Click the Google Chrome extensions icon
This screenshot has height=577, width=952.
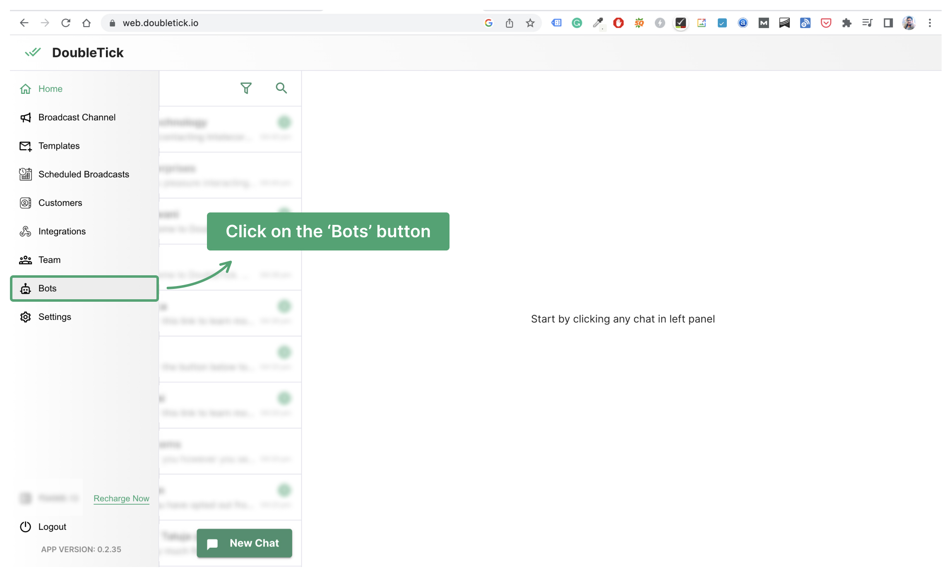coord(846,23)
